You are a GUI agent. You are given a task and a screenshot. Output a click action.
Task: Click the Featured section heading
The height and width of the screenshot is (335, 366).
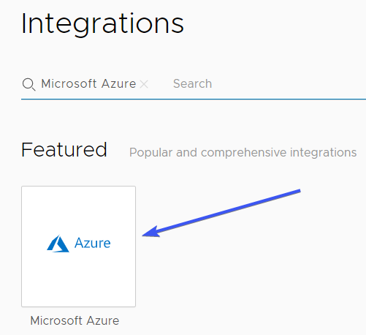pyautogui.click(x=64, y=150)
